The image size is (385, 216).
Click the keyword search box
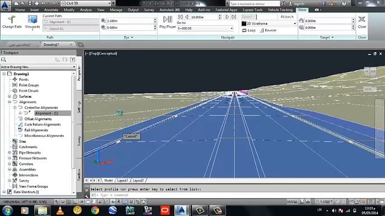tap(254, 4)
